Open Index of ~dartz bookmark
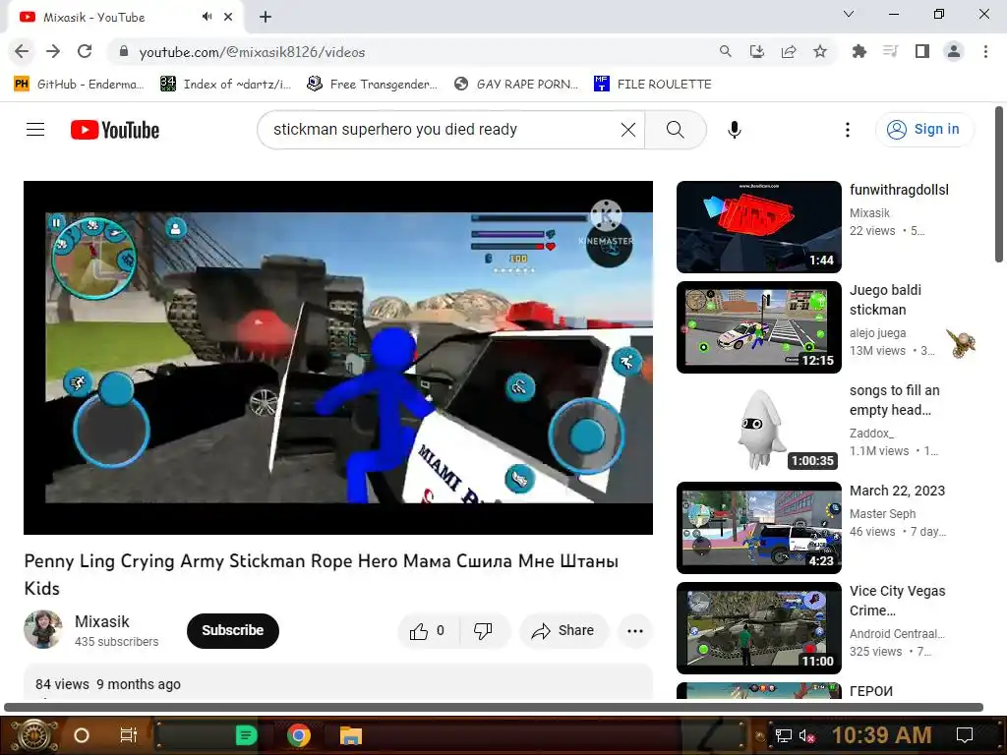 tap(225, 85)
